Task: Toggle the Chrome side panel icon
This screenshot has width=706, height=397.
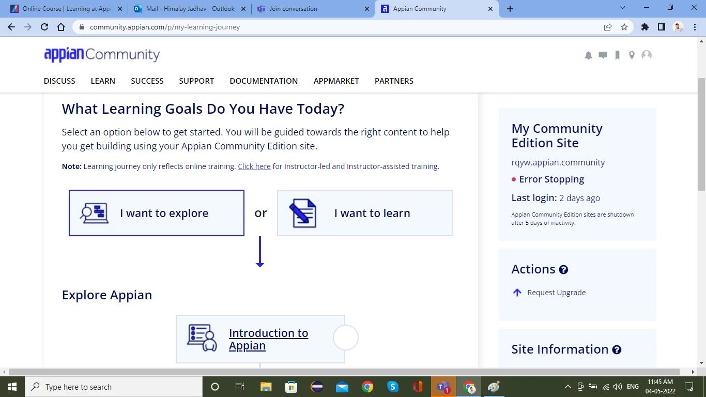Action: pyautogui.click(x=662, y=27)
